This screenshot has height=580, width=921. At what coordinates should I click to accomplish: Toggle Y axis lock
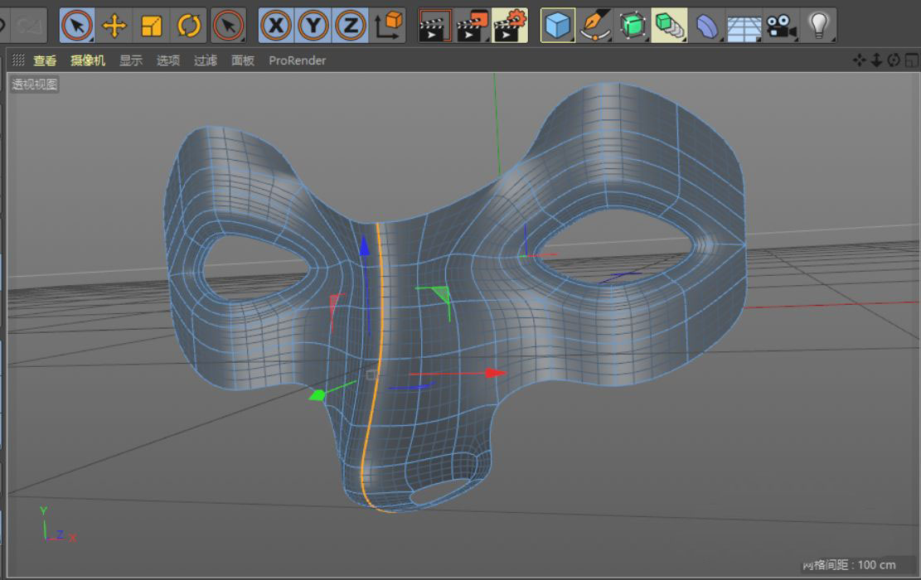(x=313, y=27)
